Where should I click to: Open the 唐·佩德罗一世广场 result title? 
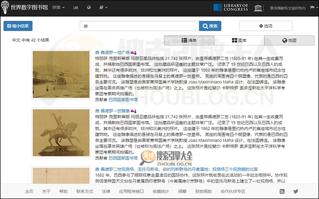[x=112, y=53]
